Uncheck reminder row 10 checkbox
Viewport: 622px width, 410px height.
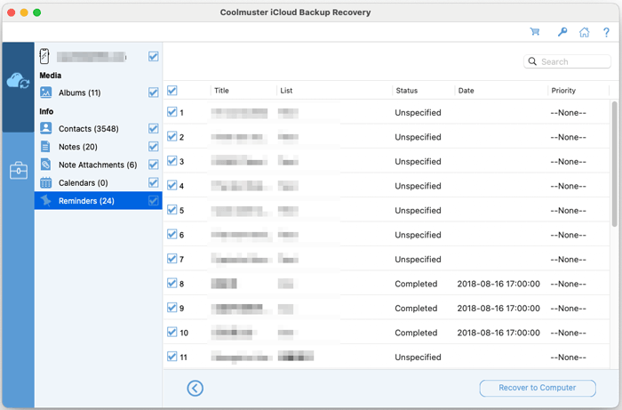click(171, 332)
